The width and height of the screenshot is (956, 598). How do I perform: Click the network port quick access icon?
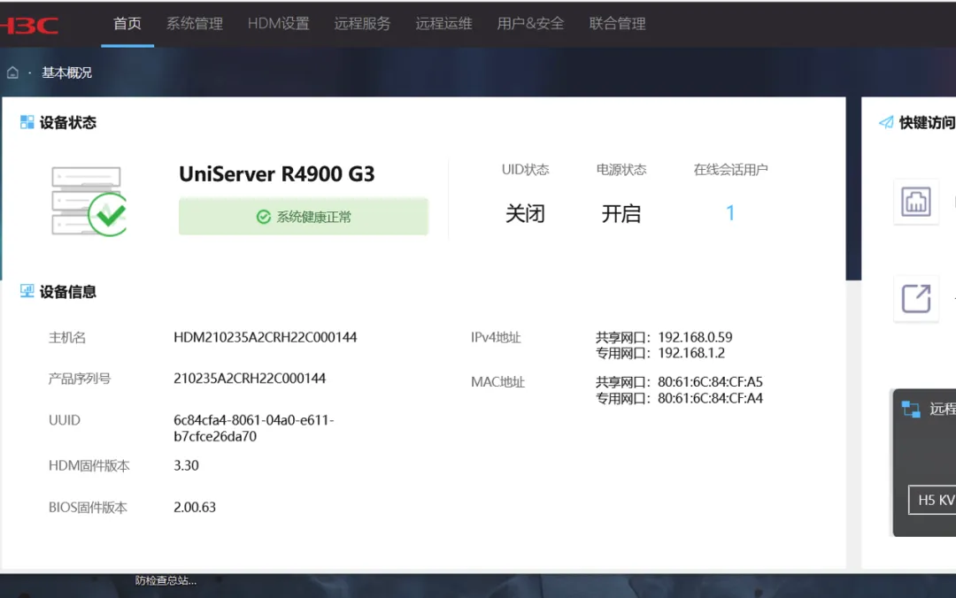[916, 202]
